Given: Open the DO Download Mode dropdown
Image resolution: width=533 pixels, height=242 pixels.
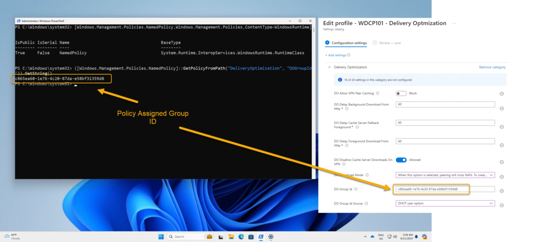Looking at the screenshot, I should pyautogui.click(x=446, y=175).
